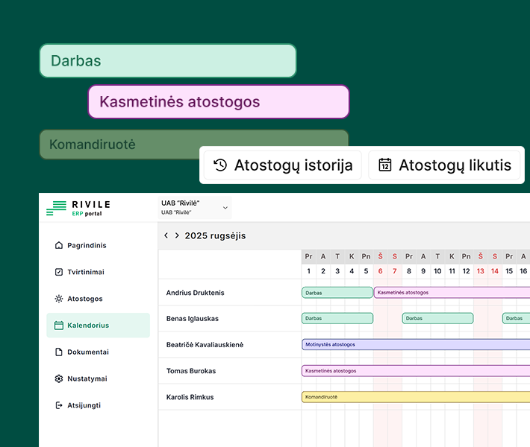Click the Rivile ERP portal logo

(x=78, y=209)
